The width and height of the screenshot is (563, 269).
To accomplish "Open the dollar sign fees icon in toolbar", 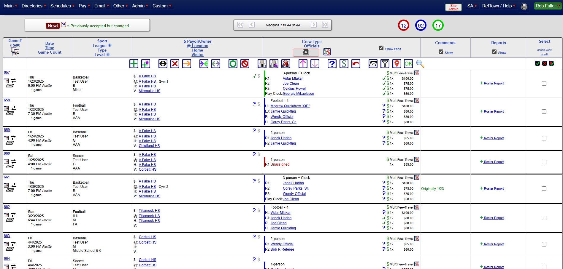I will tap(344, 63).
